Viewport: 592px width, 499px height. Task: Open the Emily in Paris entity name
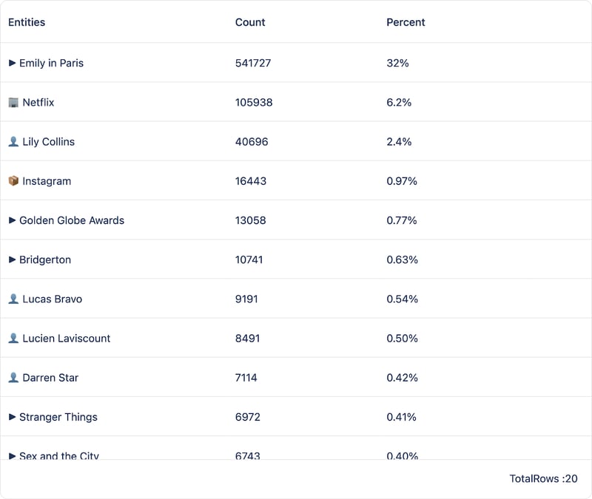51,63
